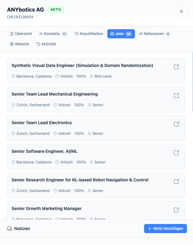Open external link for Senior Software Engineer, AI/ML
The image size is (193, 245).
point(176,153)
